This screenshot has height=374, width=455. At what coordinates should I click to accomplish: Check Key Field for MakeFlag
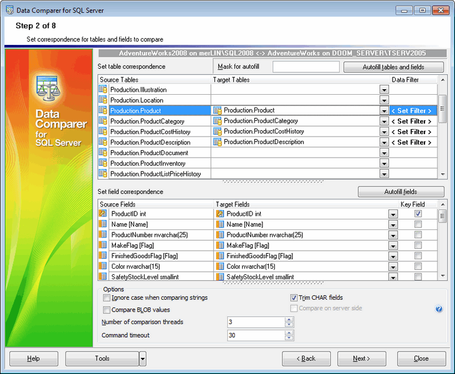click(x=418, y=246)
